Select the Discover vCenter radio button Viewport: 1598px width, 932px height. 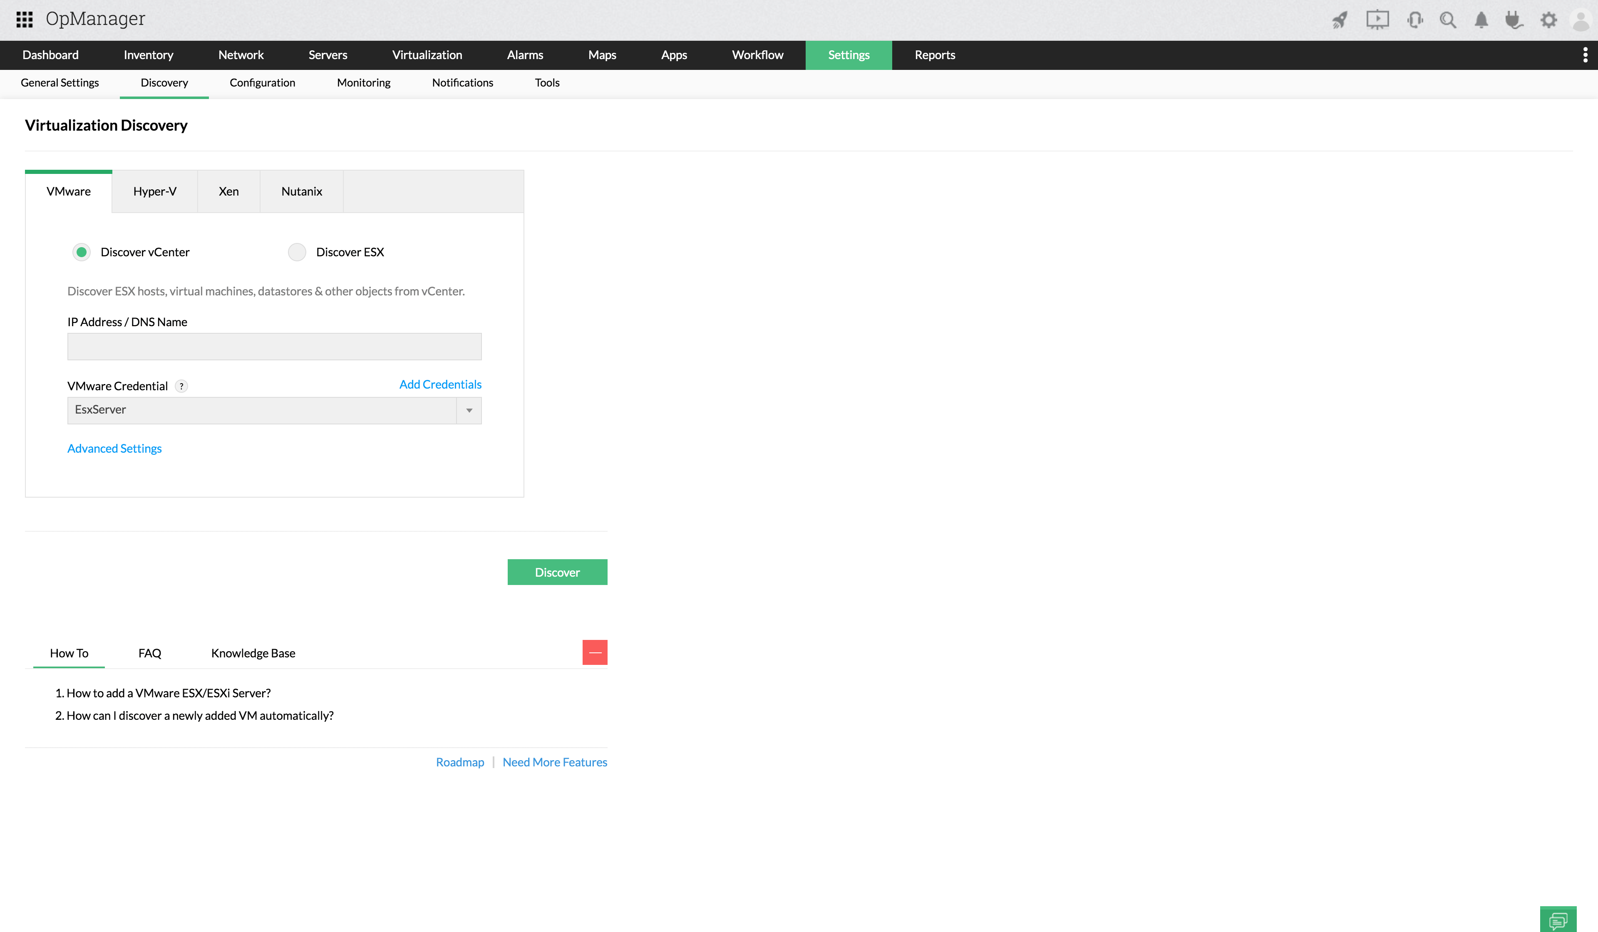coord(81,252)
